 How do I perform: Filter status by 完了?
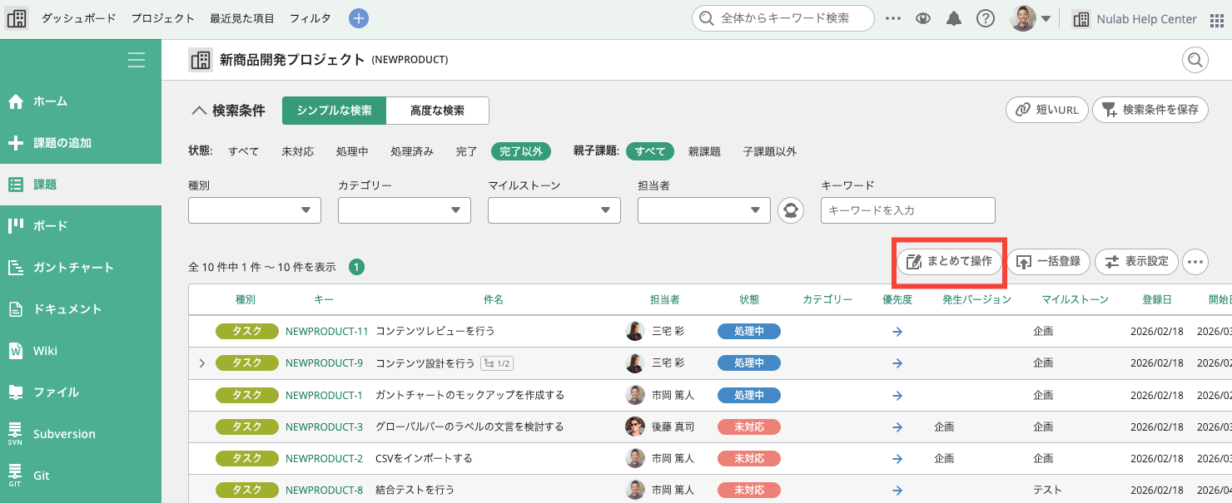click(x=467, y=151)
